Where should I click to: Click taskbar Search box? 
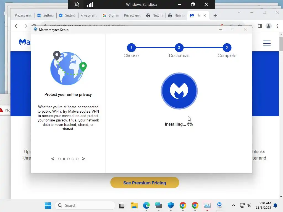tap(85, 205)
